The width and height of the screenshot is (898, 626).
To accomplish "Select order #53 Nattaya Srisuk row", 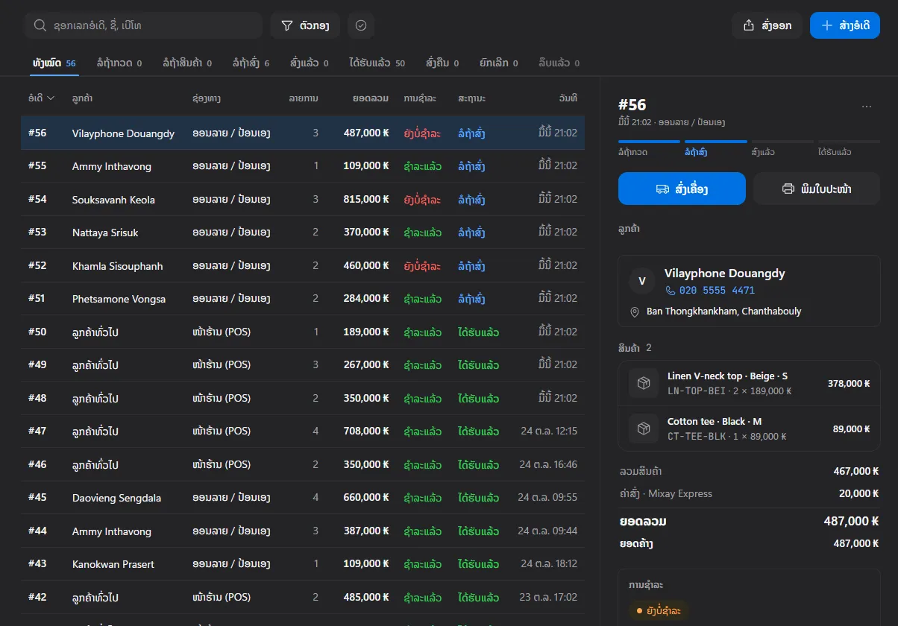I will click(303, 233).
